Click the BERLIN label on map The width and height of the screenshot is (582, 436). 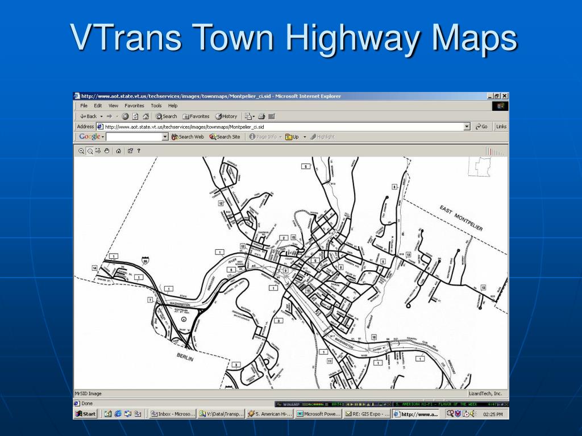click(185, 358)
